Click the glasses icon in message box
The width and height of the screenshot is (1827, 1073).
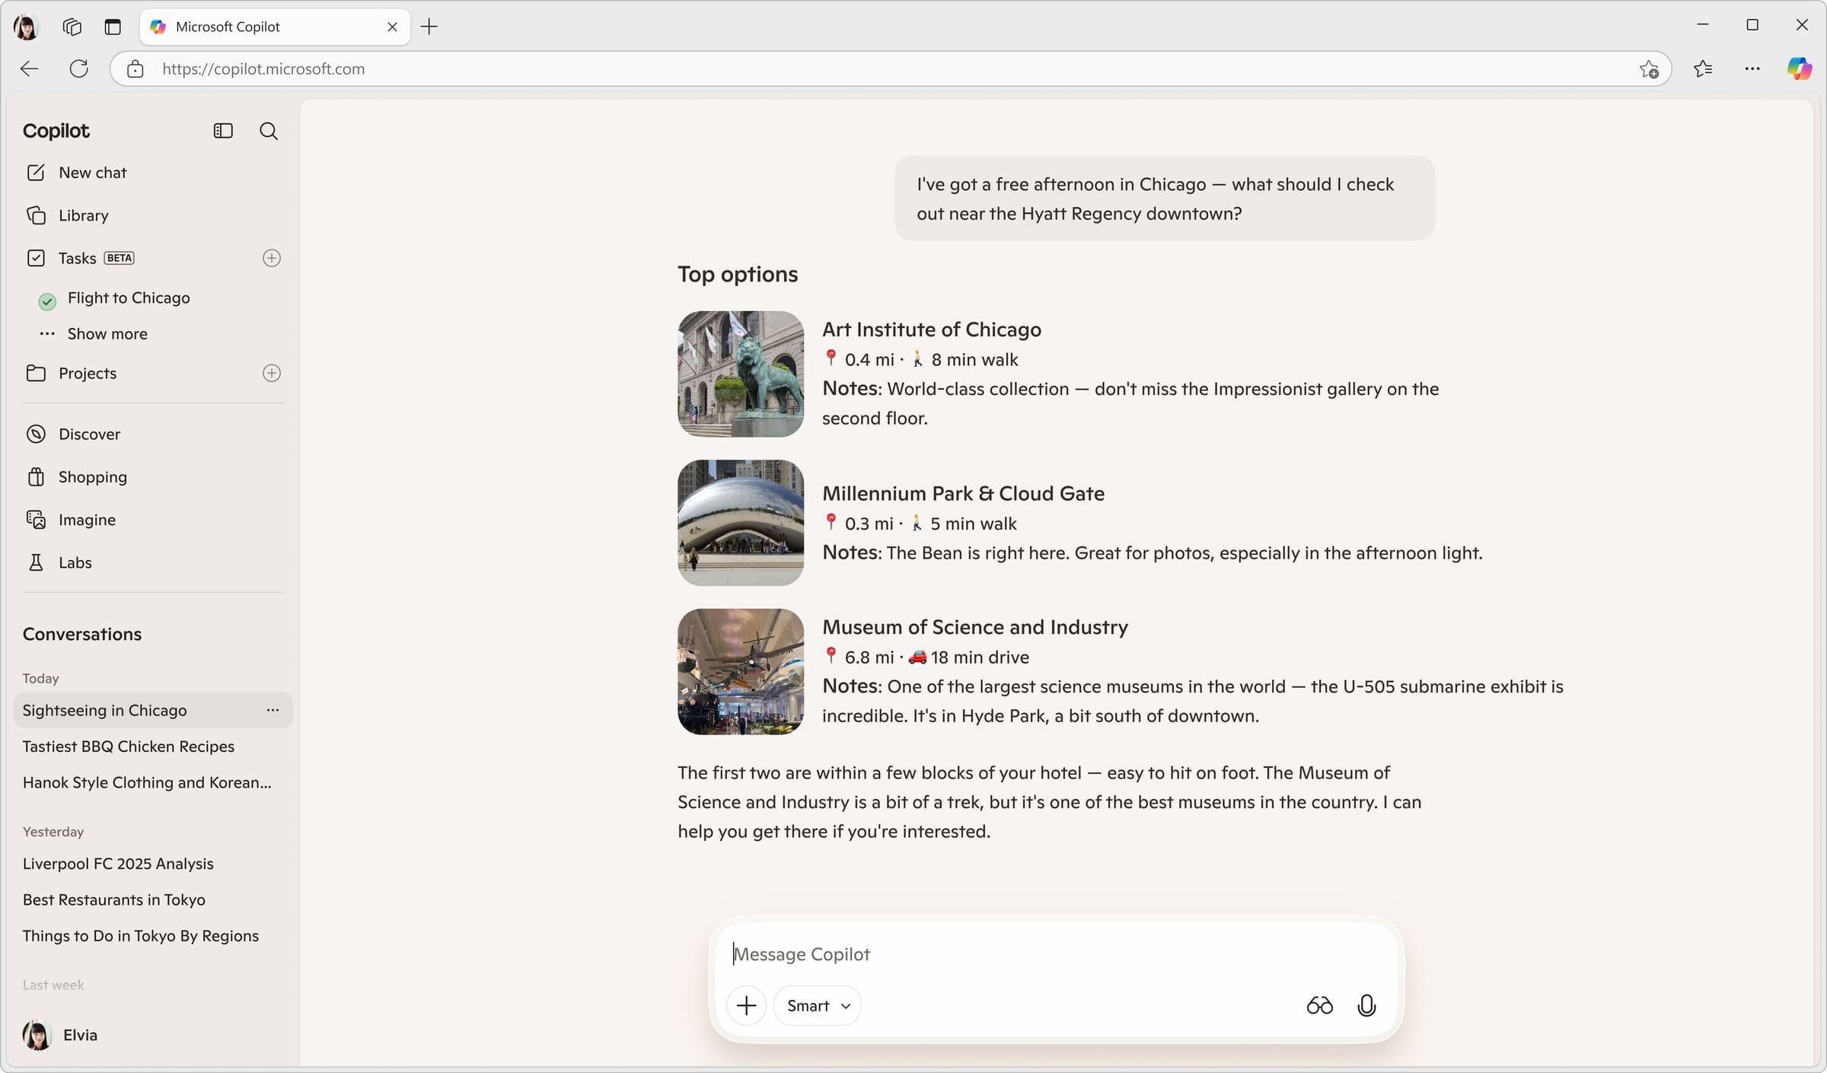click(1319, 1005)
